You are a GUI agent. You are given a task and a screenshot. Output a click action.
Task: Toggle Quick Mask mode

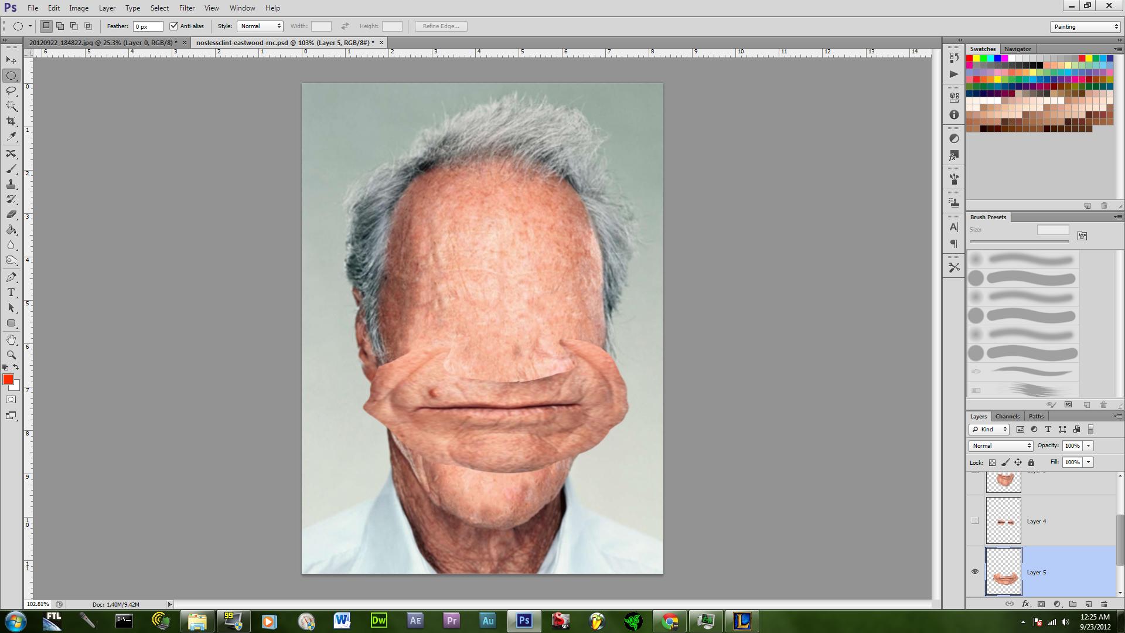(11, 400)
